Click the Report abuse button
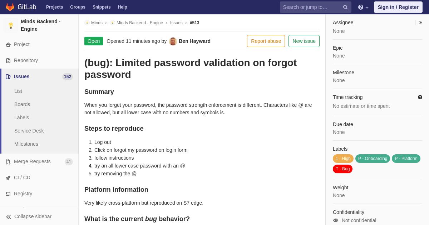Image resolution: width=429 pixels, height=225 pixels. coord(266,41)
